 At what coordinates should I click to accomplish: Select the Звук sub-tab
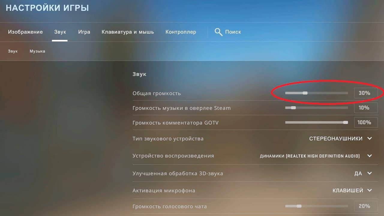tap(13, 51)
